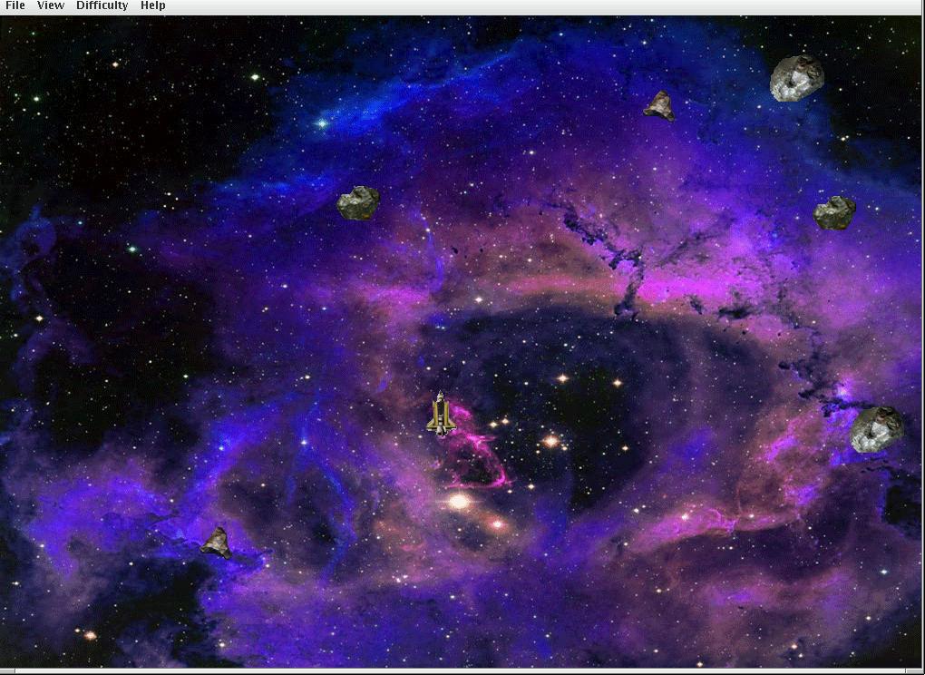The image size is (925, 675).
Task: Open the View menu
Action: click(x=51, y=5)
